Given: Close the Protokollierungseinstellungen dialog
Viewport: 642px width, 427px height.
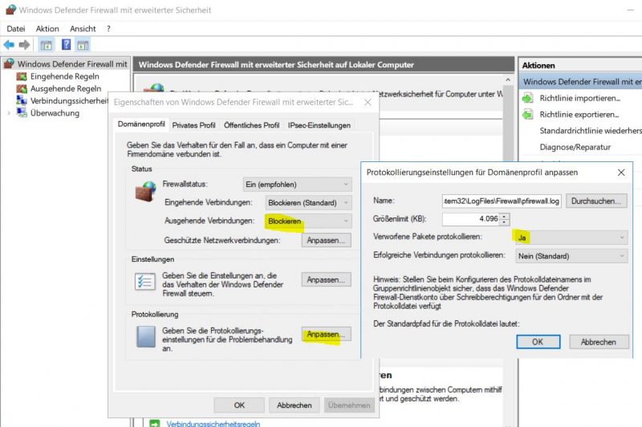Looking at the screenshot, I should [621, 173].
